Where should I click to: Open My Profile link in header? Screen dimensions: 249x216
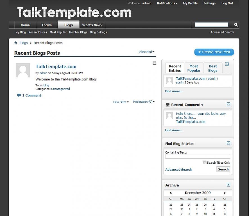(190, 3)
